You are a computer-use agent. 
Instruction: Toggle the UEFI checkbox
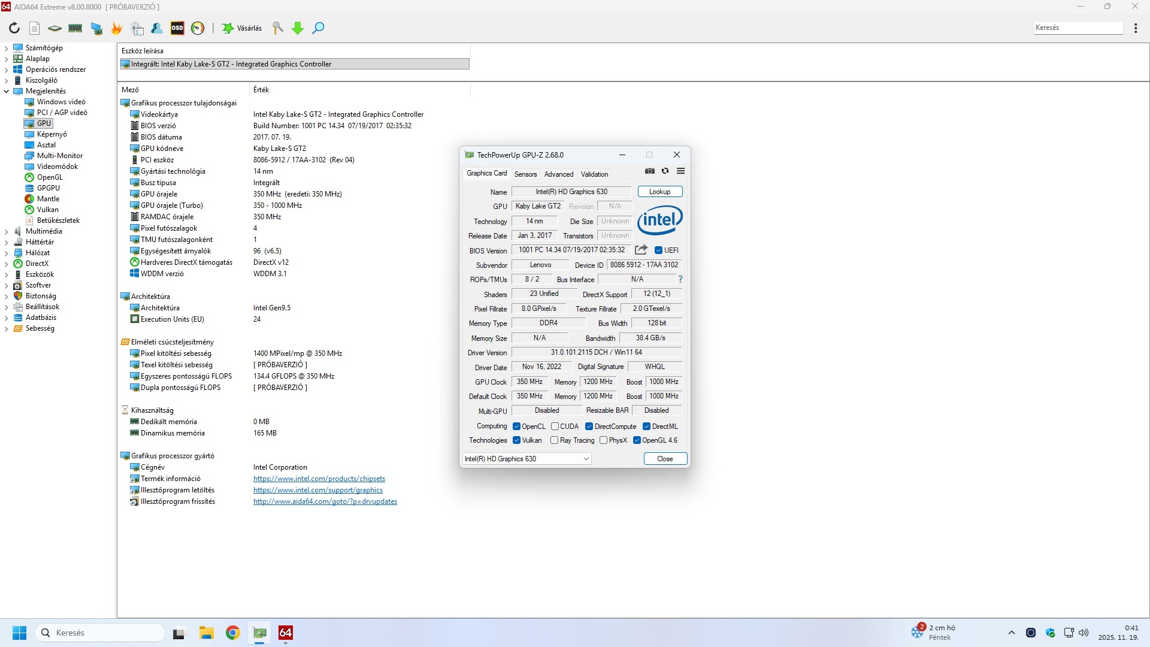coord(659,250)
